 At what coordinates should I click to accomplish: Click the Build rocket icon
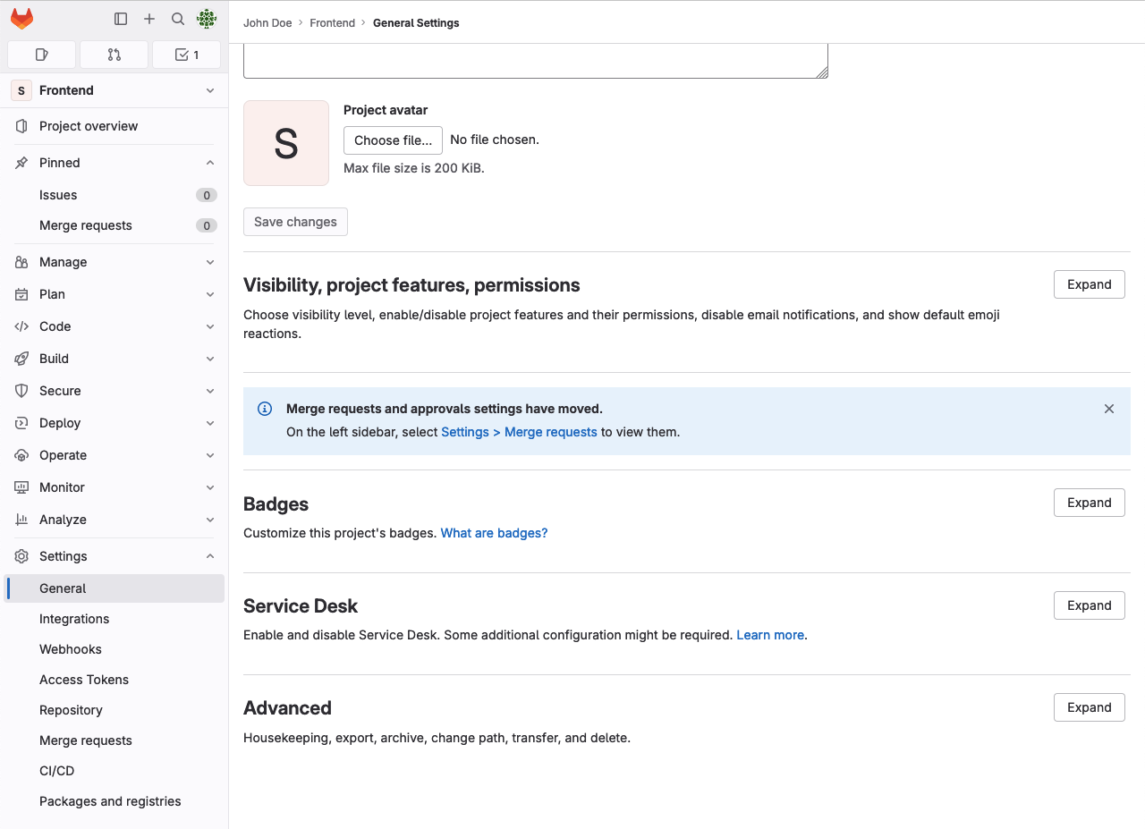[x=21, y=359]
